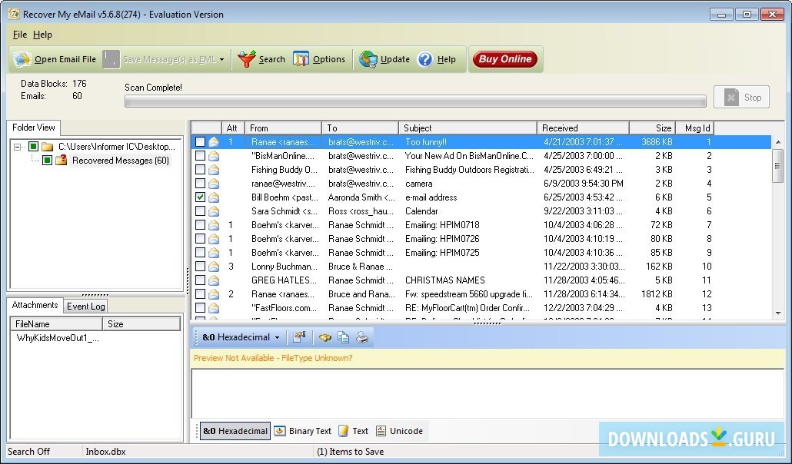
Task: Expand the Save Message(s) as EML dropdown arrow
Action: (221, 59)
